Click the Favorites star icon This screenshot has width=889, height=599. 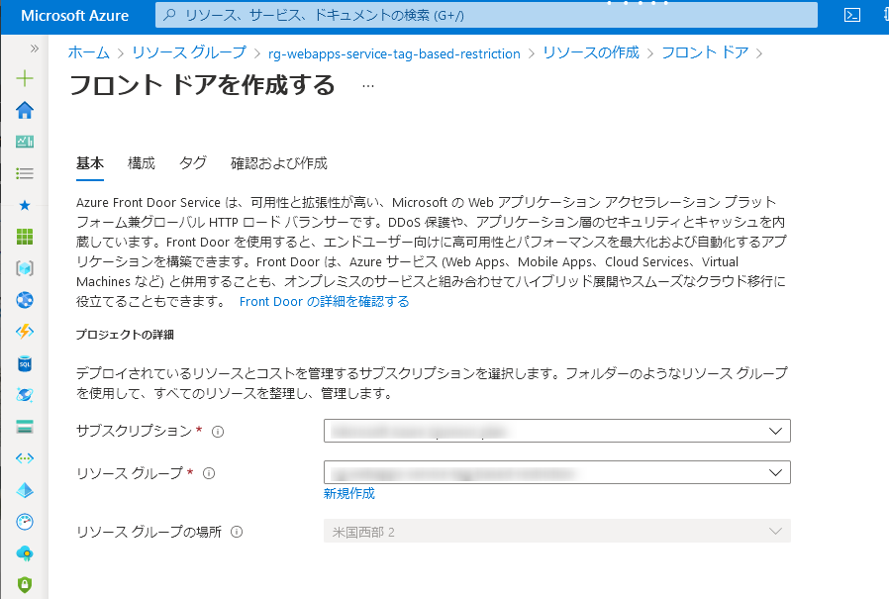click(25, 205)
